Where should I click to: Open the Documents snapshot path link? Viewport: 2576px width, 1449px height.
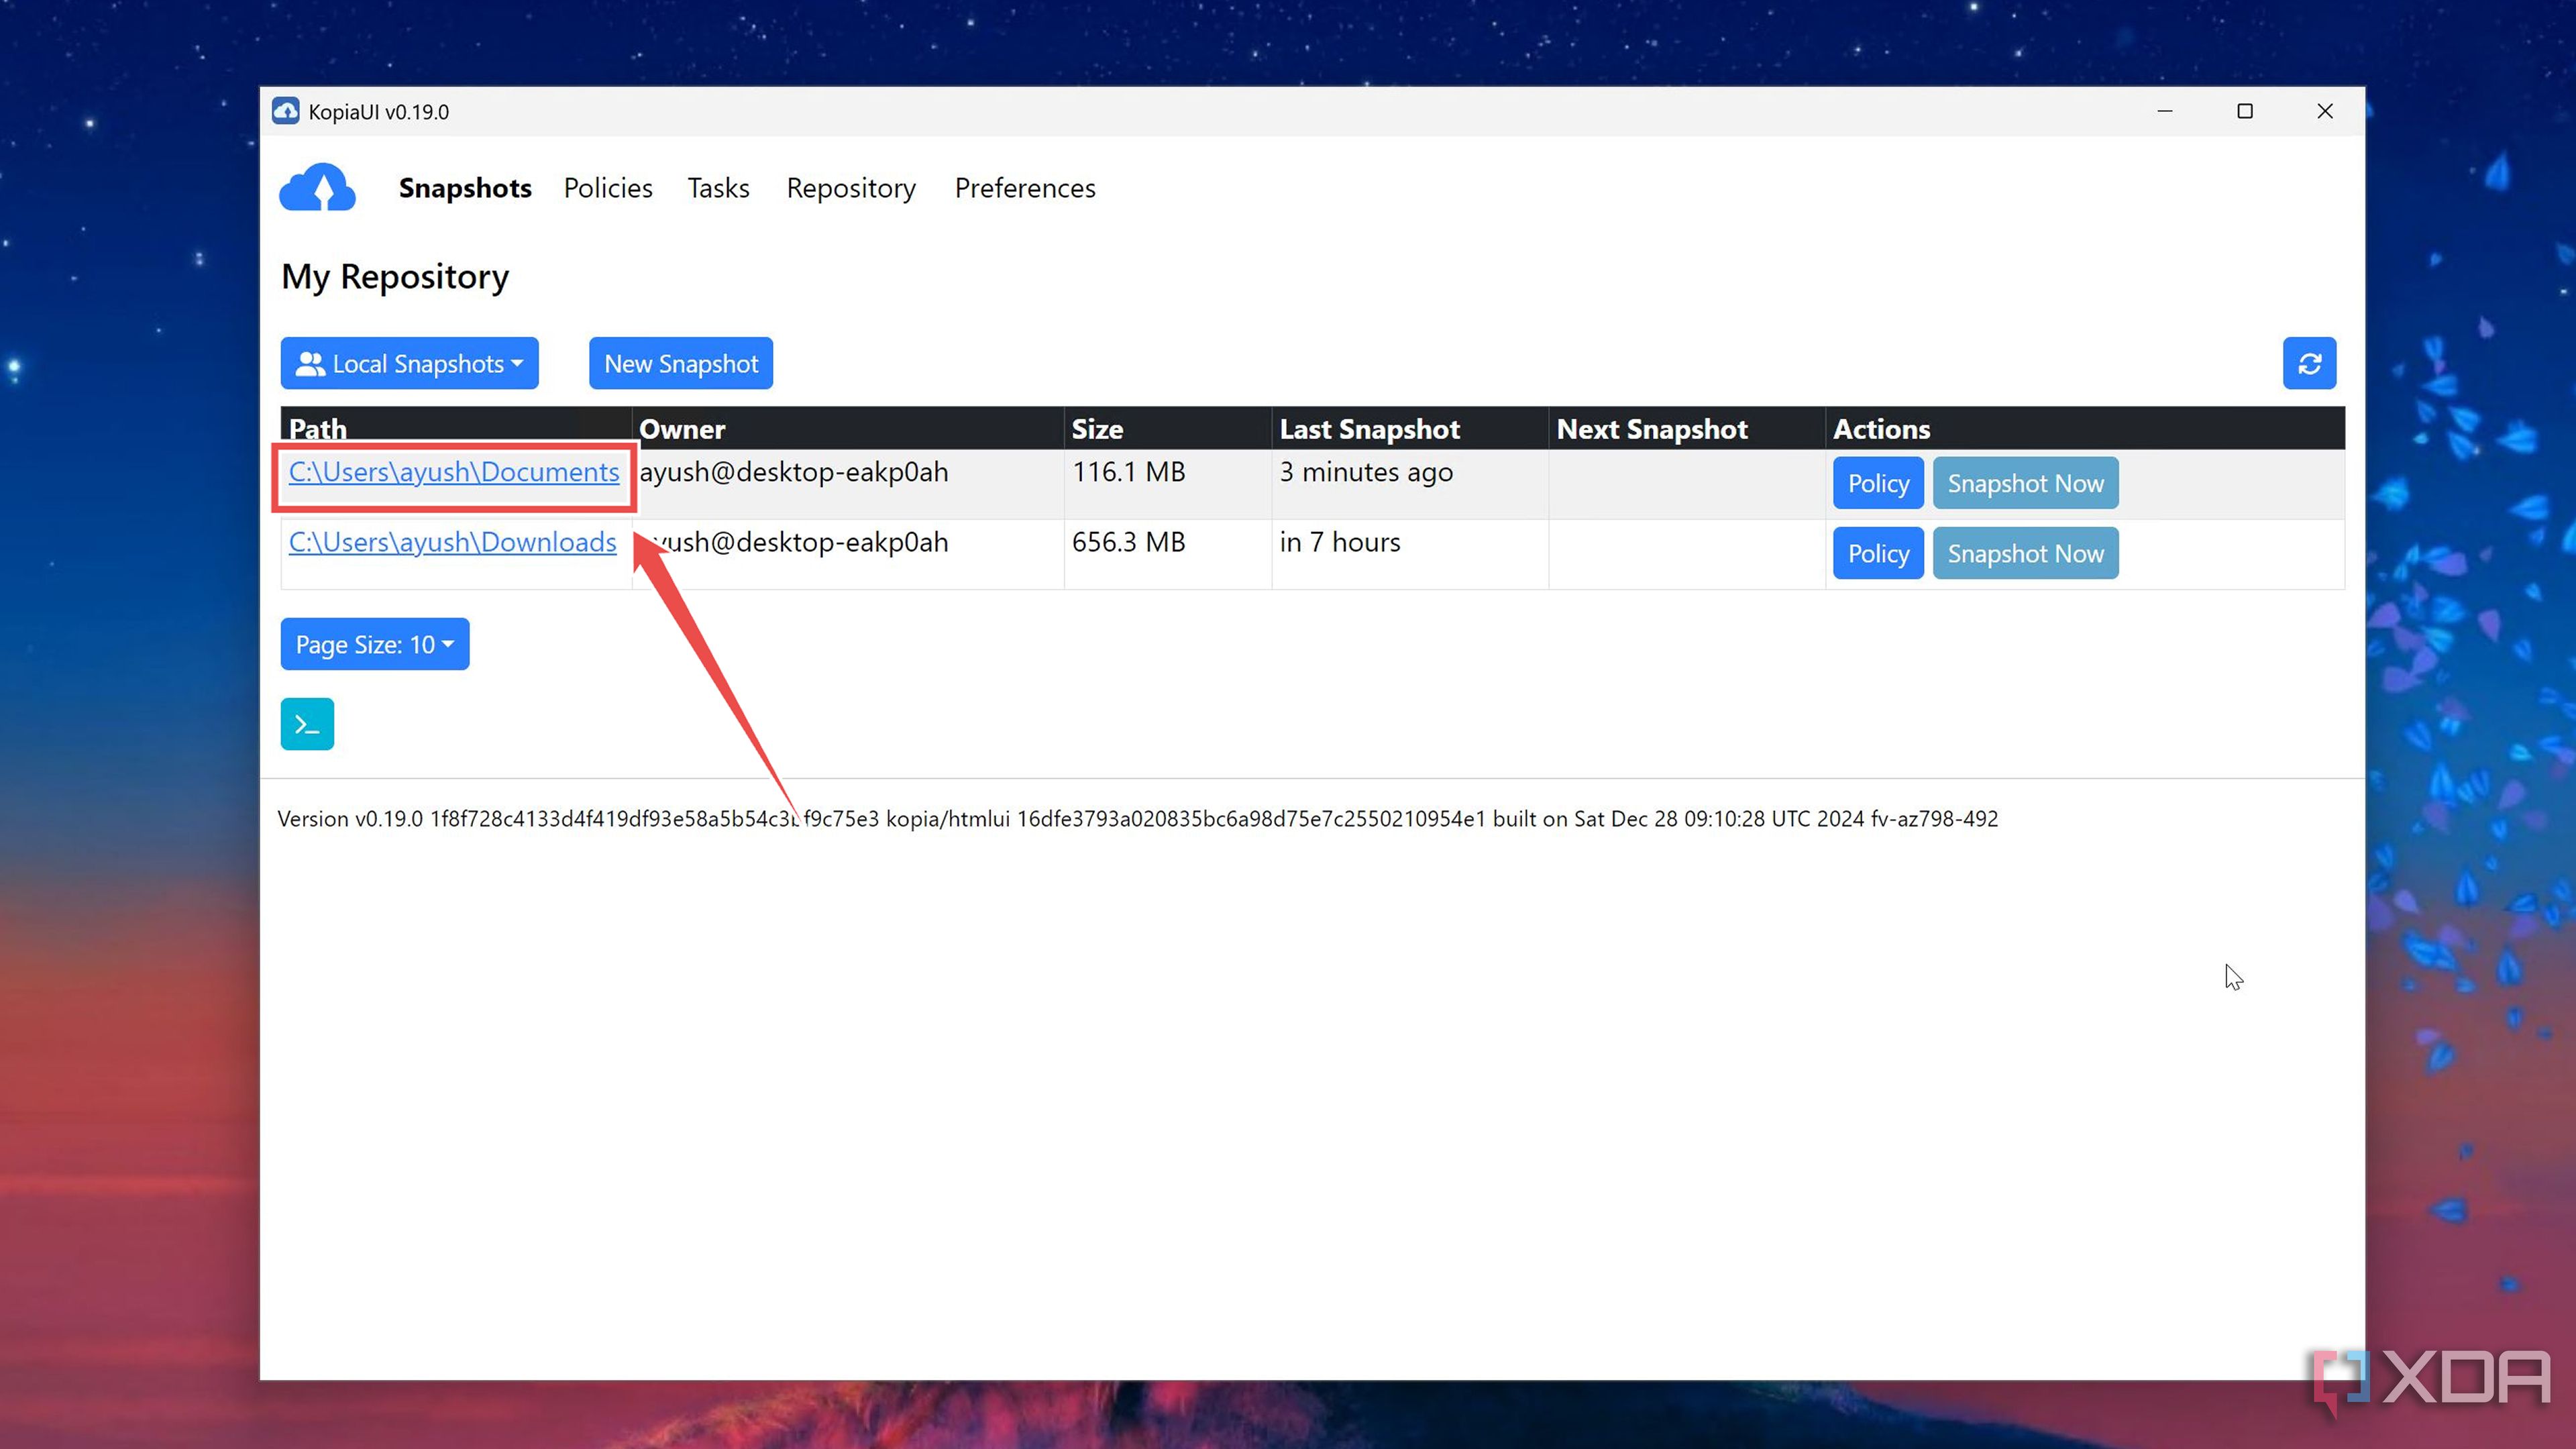(x=454, y=472)
